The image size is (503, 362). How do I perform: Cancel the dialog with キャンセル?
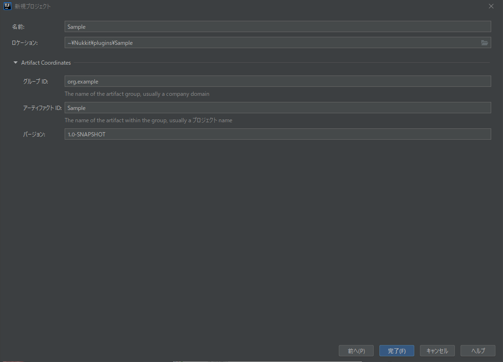click(x=437, y=351)
